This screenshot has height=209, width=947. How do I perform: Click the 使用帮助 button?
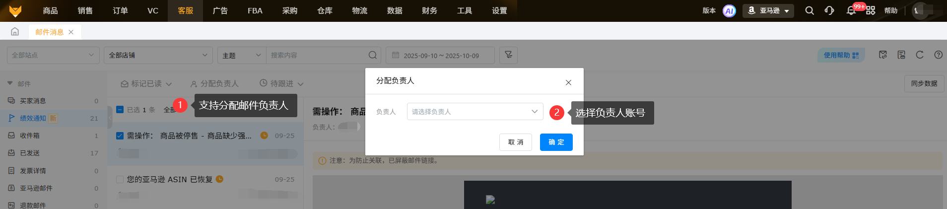pos(841,55)
